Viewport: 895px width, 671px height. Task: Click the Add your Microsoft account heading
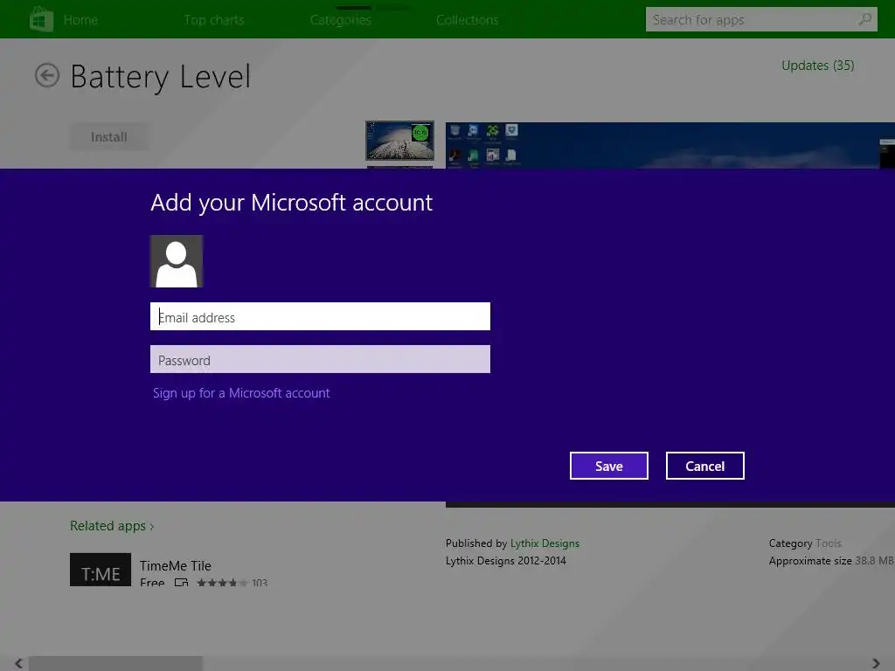[292, 203]
